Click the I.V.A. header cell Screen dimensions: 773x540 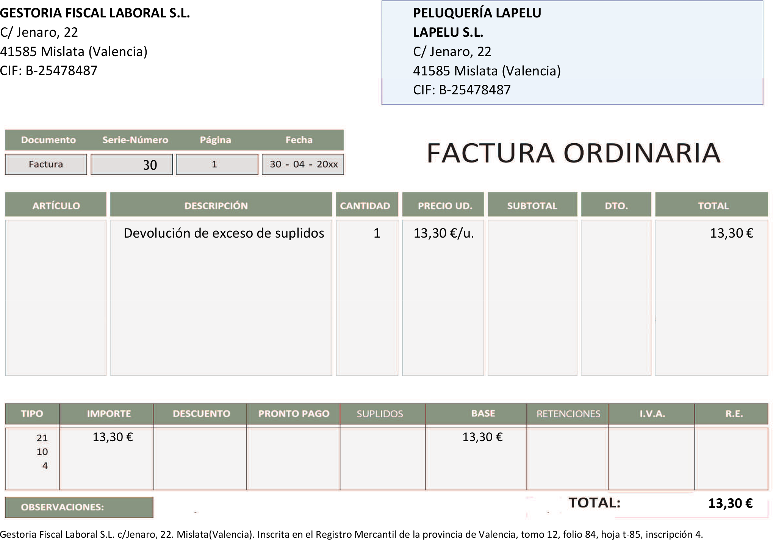651,414
